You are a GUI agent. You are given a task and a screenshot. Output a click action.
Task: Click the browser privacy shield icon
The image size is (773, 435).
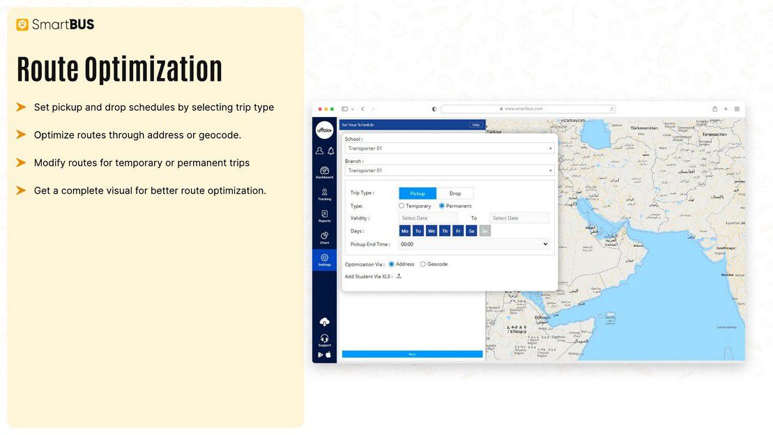coord(434,109)
